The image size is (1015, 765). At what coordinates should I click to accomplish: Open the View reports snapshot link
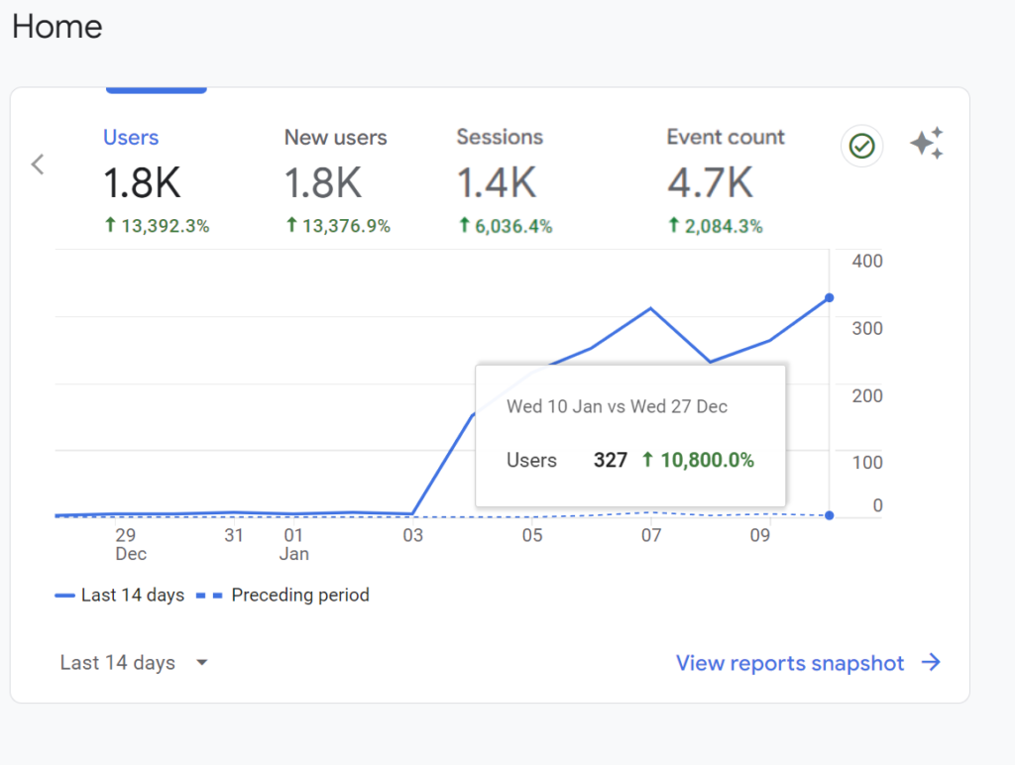coord(790,663)
